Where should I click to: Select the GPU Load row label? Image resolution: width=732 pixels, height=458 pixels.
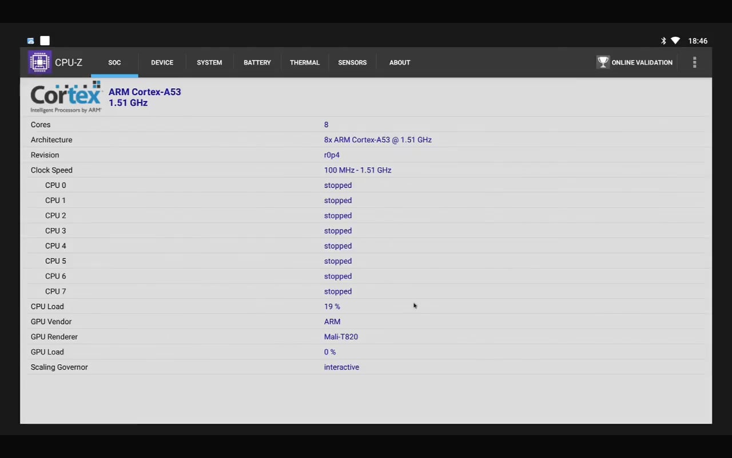click(x=47, y=352)
